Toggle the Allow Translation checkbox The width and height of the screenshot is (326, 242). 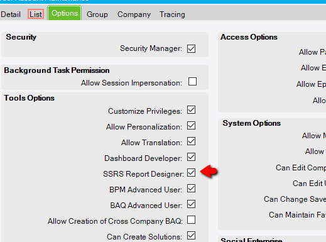(x=192, y=141)
